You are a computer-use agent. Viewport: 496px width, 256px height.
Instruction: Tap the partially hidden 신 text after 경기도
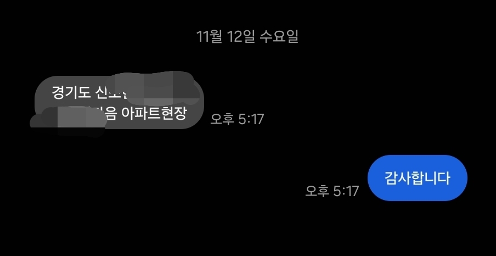coord(101,92)
